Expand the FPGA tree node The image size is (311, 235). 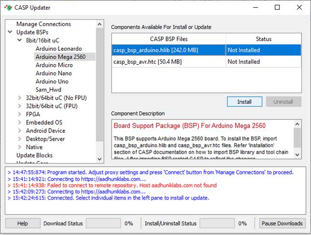click(x=20, y=115)
